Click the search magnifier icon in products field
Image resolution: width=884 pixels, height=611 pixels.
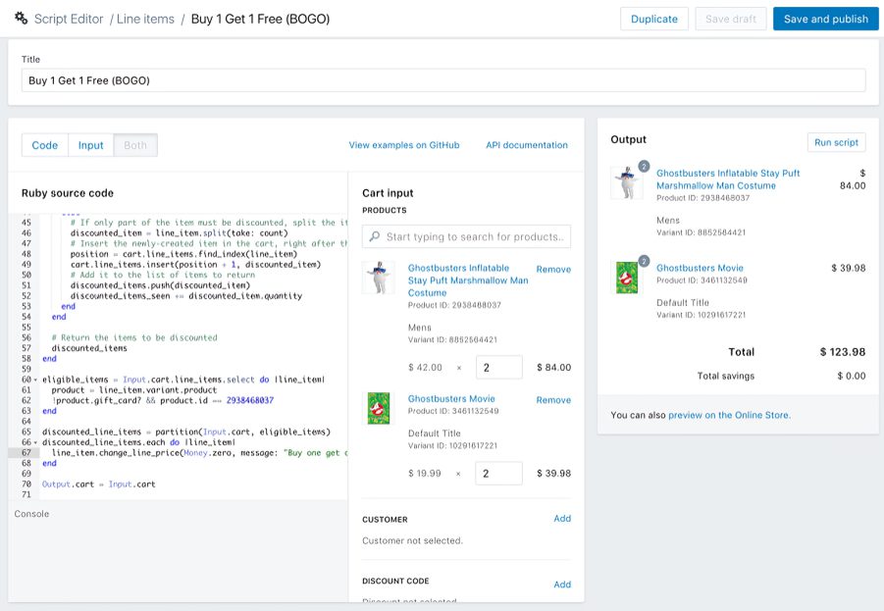coord(374,236)
